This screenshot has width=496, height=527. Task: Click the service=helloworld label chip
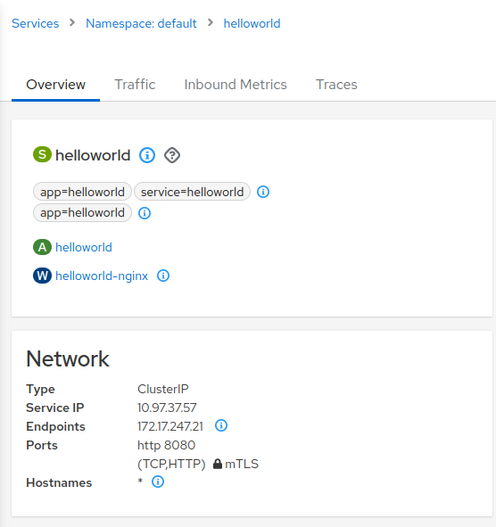[x=192, y=192]
